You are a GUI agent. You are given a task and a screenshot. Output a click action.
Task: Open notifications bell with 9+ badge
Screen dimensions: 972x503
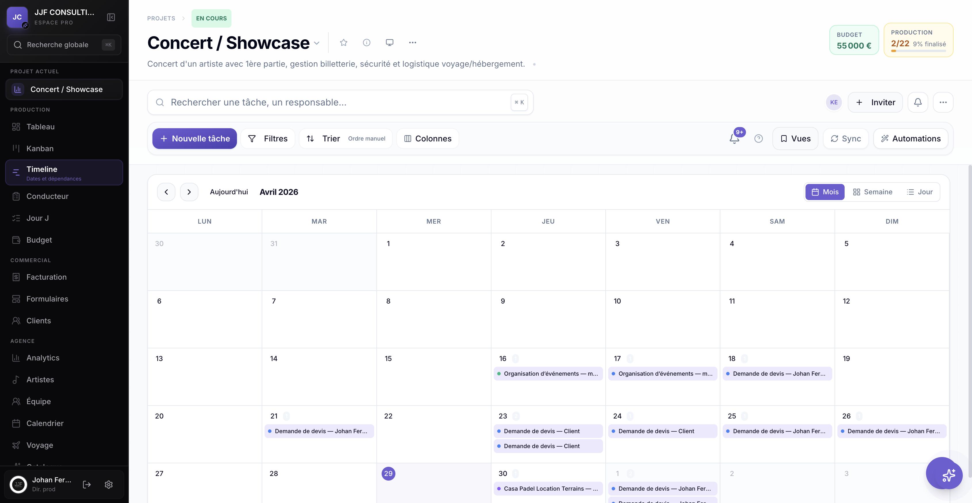click(734, 138)
